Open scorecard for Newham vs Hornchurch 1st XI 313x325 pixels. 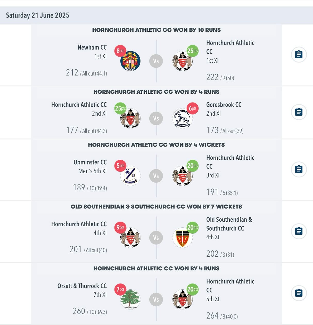[299, 55]
